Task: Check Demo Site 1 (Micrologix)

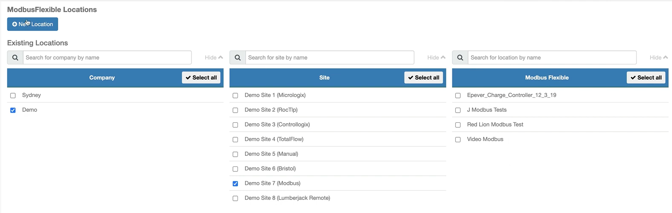Action: (235, 96)
